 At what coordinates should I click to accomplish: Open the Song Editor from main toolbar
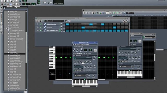pos(2,4)
